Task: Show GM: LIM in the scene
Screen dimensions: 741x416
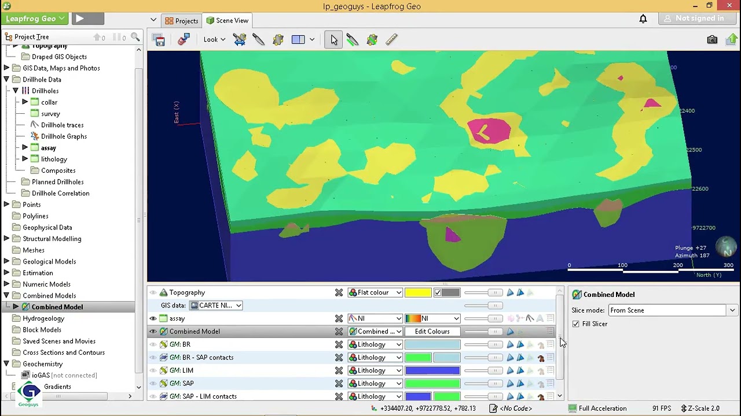Action: tap(153, 370)
